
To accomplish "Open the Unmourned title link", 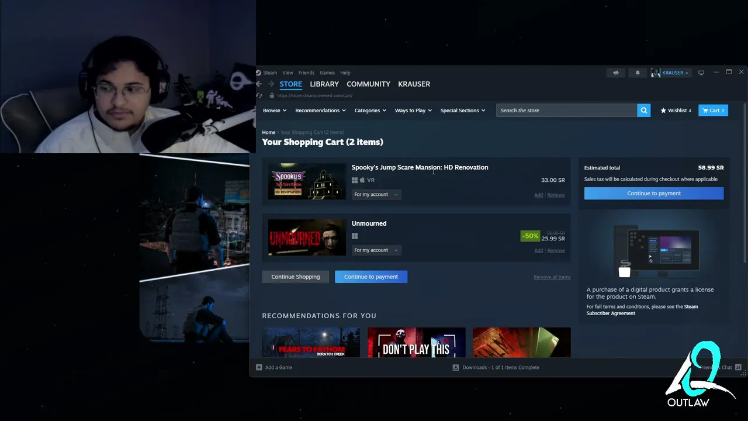I will point(369,224).
